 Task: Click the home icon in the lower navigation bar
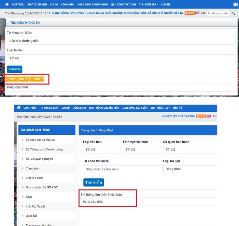(x=18, y=108)
